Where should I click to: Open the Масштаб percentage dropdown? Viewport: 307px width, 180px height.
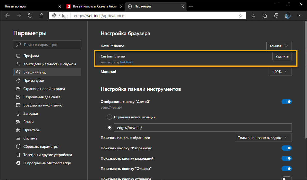280,71
